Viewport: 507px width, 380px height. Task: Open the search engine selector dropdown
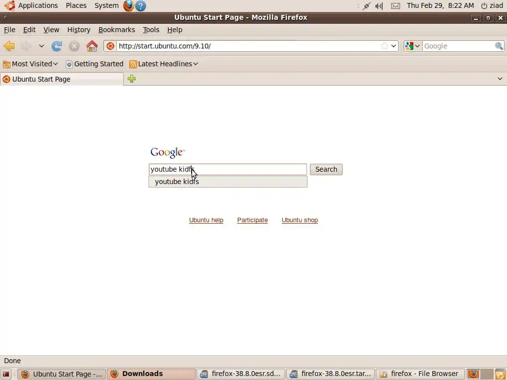[x=413, y=46]
